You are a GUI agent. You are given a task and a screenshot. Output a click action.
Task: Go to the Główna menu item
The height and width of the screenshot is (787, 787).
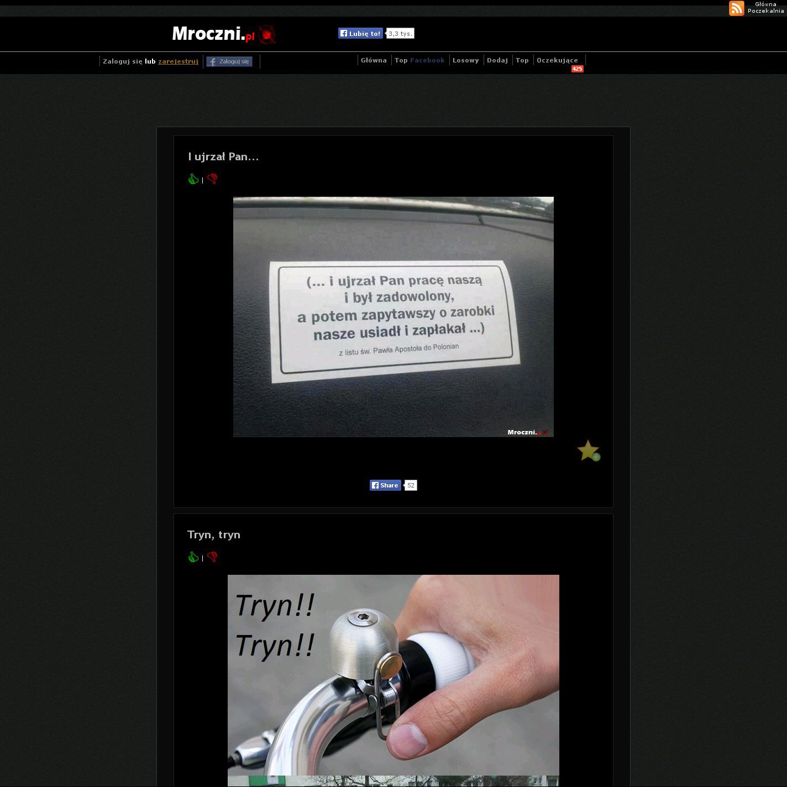point(374,60)
